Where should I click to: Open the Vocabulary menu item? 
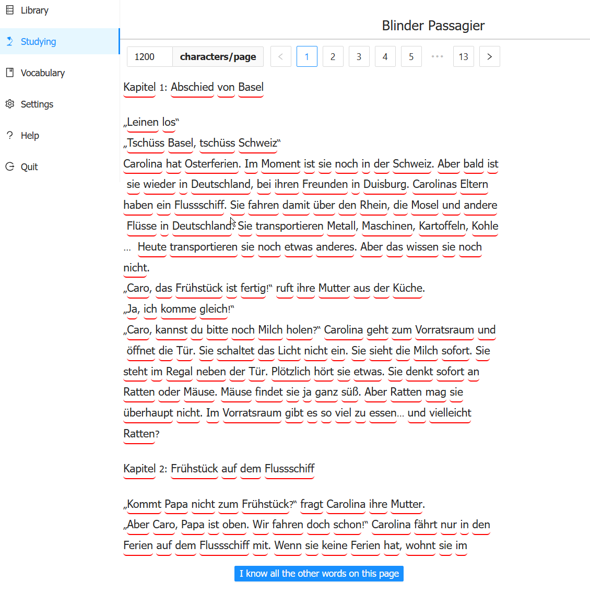pyautogui.click(x=60, y=73)
